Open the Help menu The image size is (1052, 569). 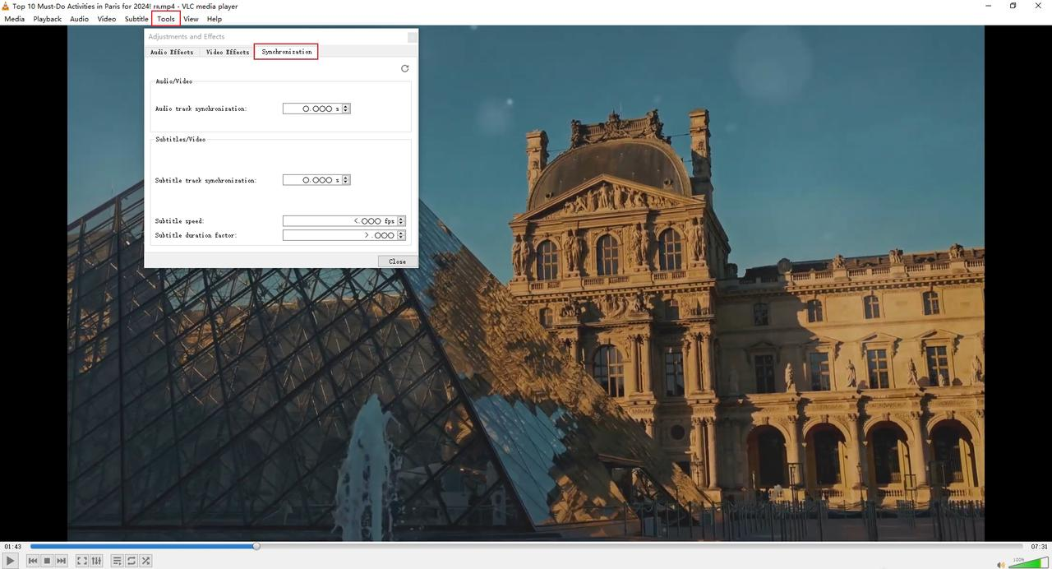(x=215, y=19)
